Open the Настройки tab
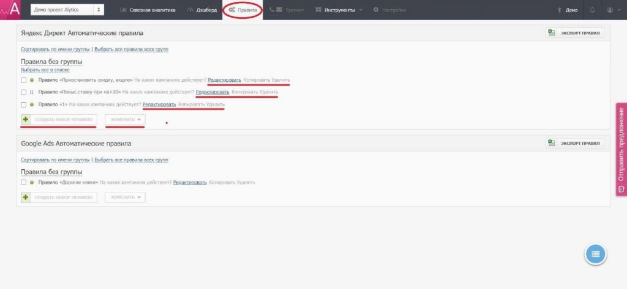 389,10
